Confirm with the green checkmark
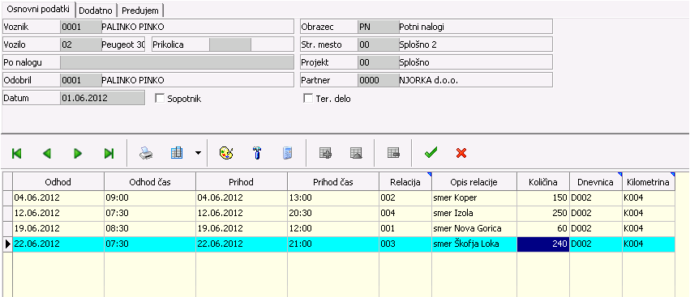The height and width of the screenshot is (297, 690). tap(431, 153)
